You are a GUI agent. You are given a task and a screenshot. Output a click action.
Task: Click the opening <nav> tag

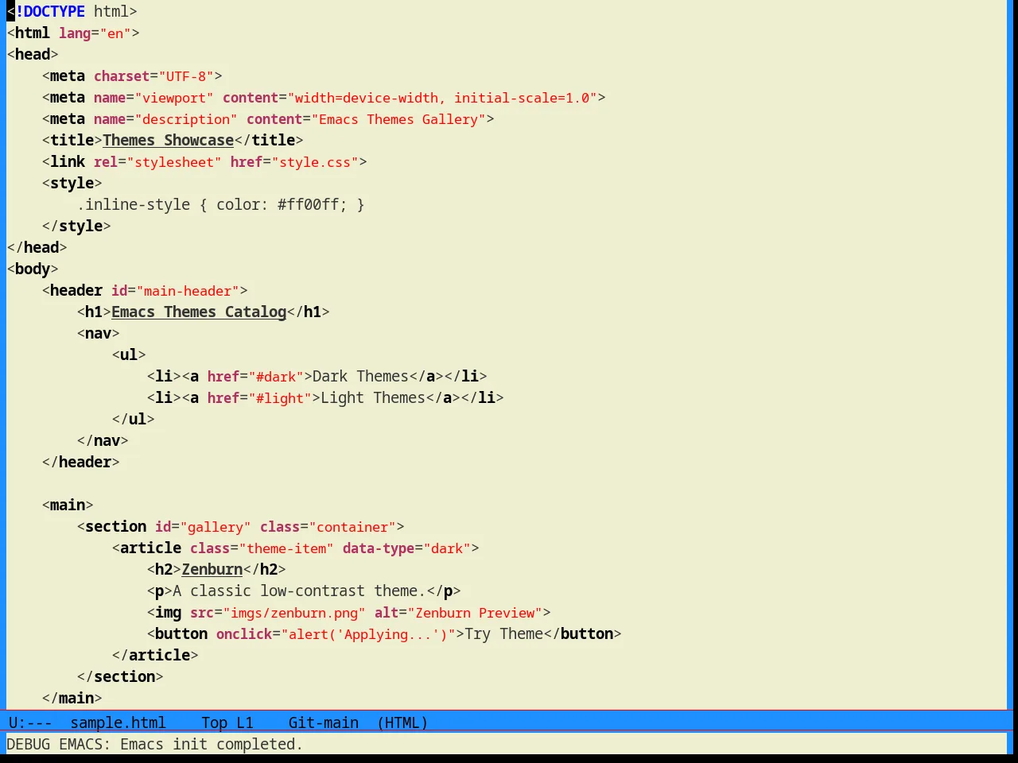coord(98,333)
